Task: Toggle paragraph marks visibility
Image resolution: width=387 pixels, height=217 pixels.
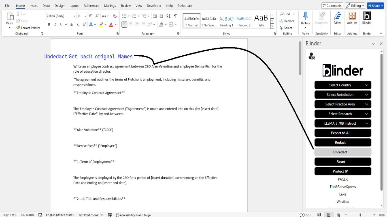Action: pos(175,16)
